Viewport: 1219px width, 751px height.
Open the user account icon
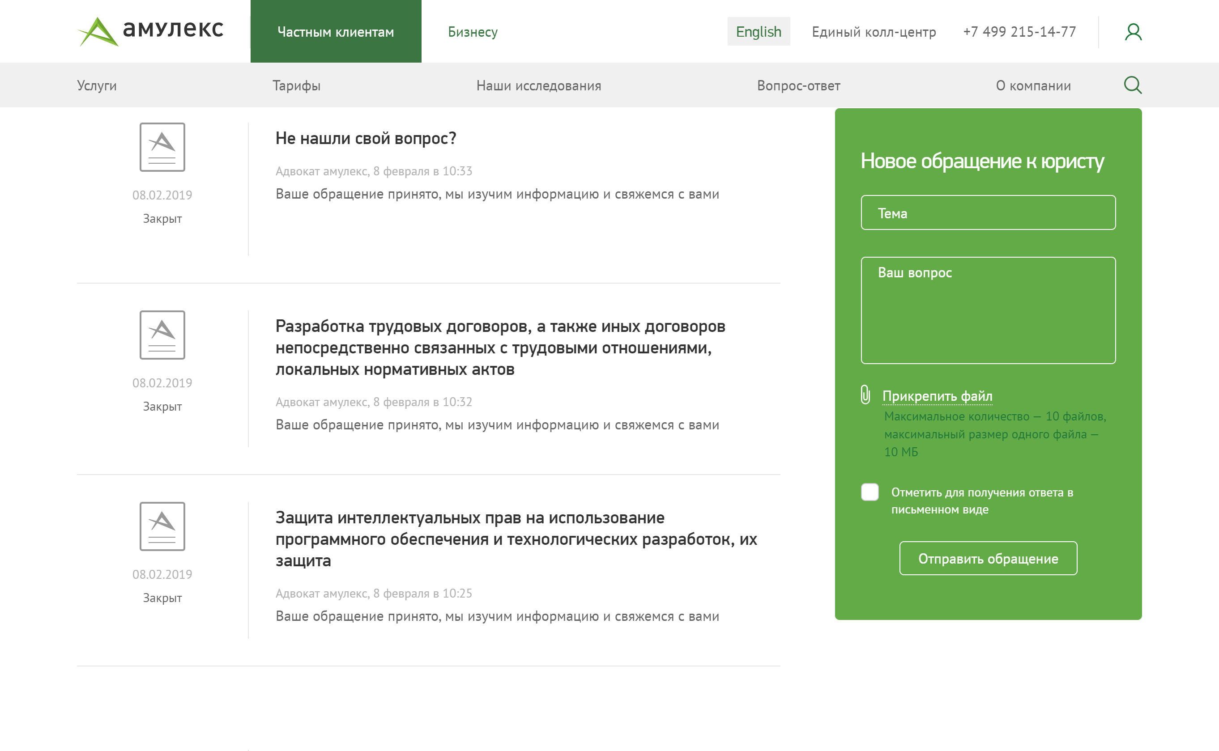pyautogui.click(x=1133, y=32)
